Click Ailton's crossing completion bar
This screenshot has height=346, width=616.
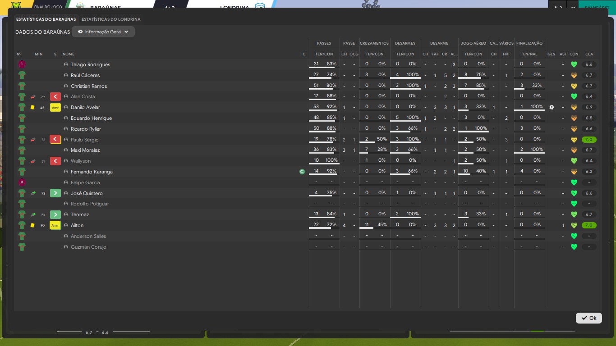tap(374, 228)
